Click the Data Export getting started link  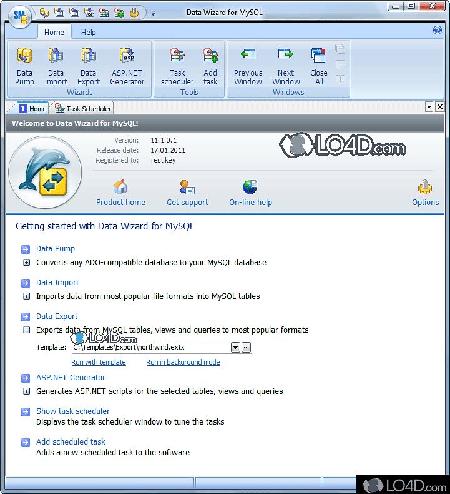point(57,316)
